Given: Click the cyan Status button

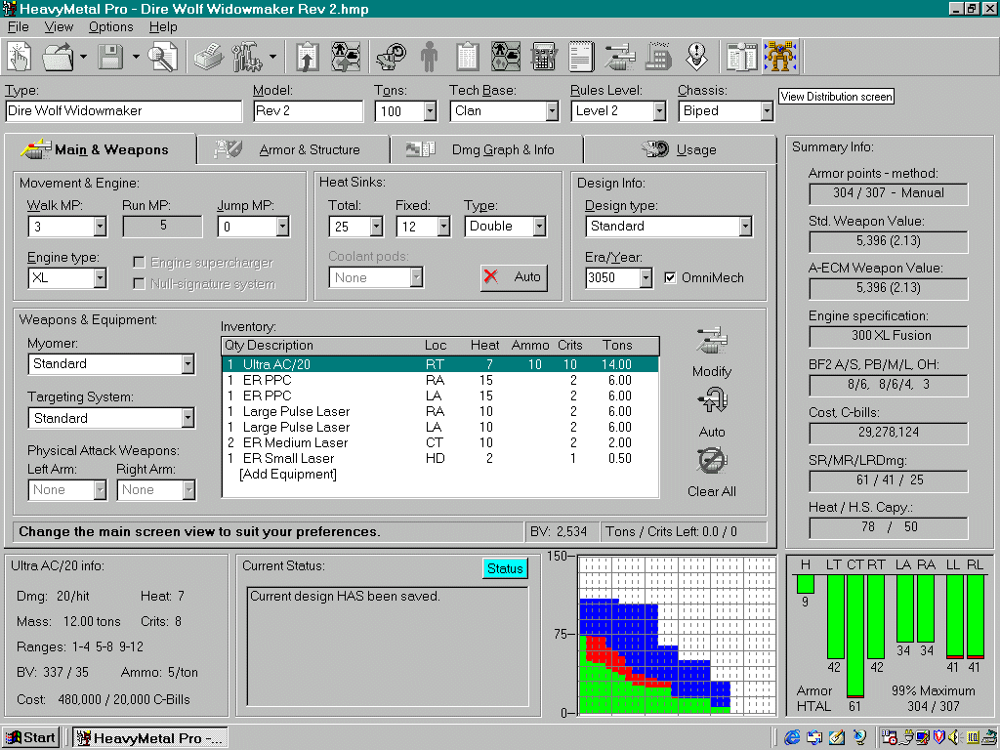Looking at the screenshot, I should [x=505, y=568].
